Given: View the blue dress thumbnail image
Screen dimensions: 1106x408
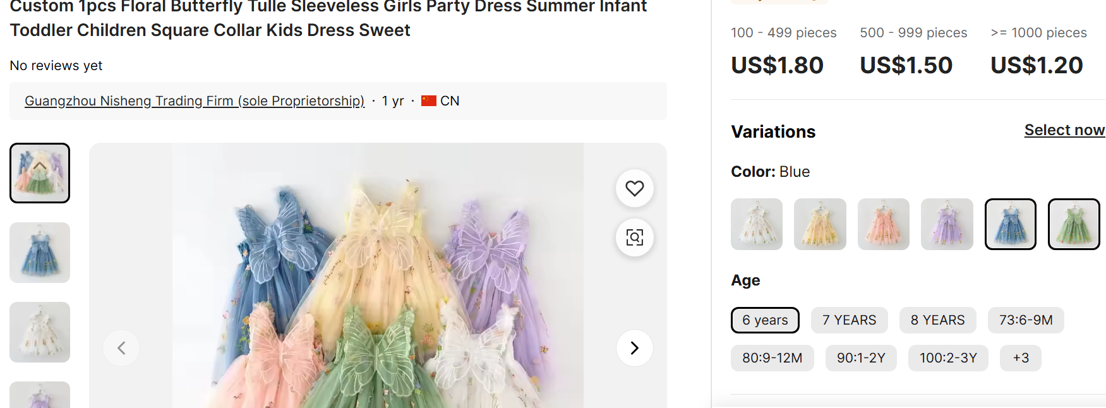Looking at the screenshot, I should (x=40, y=253).
